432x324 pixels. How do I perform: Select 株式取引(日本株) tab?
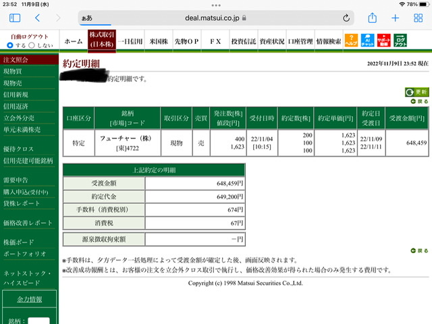[x=102, y=40]
